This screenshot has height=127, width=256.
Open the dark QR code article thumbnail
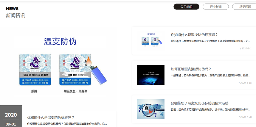(151, 75)
